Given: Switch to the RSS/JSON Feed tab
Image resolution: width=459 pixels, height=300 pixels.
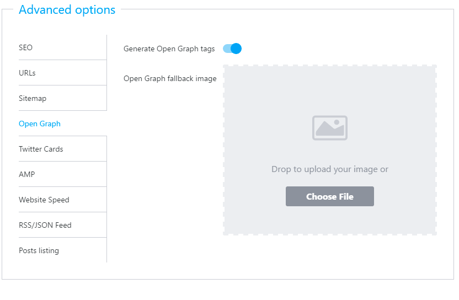Looking at the screenshot, I should click(x=45, y=225).
